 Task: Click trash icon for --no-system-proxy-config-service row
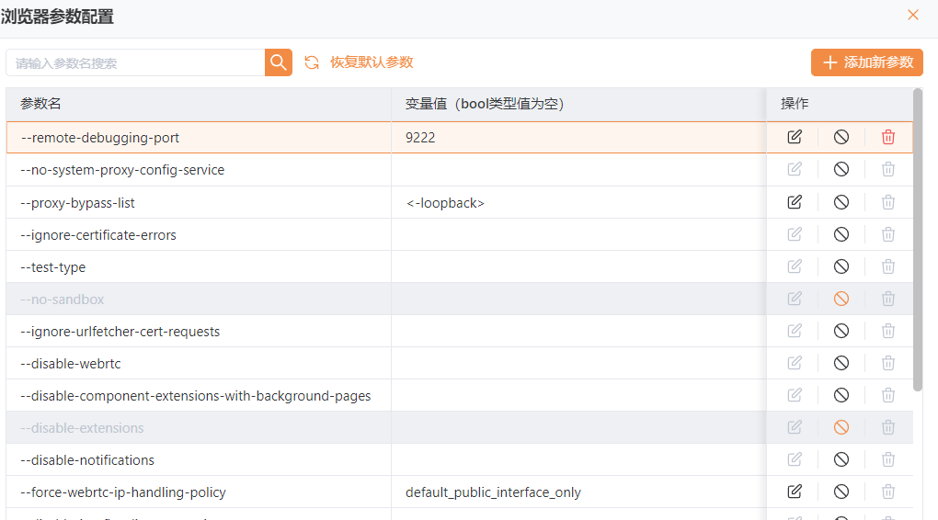(888, 169)
